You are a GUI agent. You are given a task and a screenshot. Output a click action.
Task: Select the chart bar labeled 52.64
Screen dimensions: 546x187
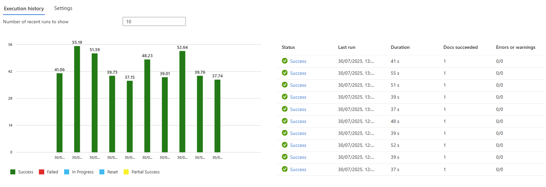pyautogui.click(x=182, y=102)
